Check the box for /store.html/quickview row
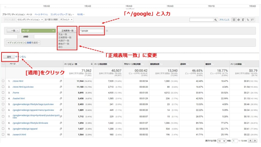 [3, 87]
